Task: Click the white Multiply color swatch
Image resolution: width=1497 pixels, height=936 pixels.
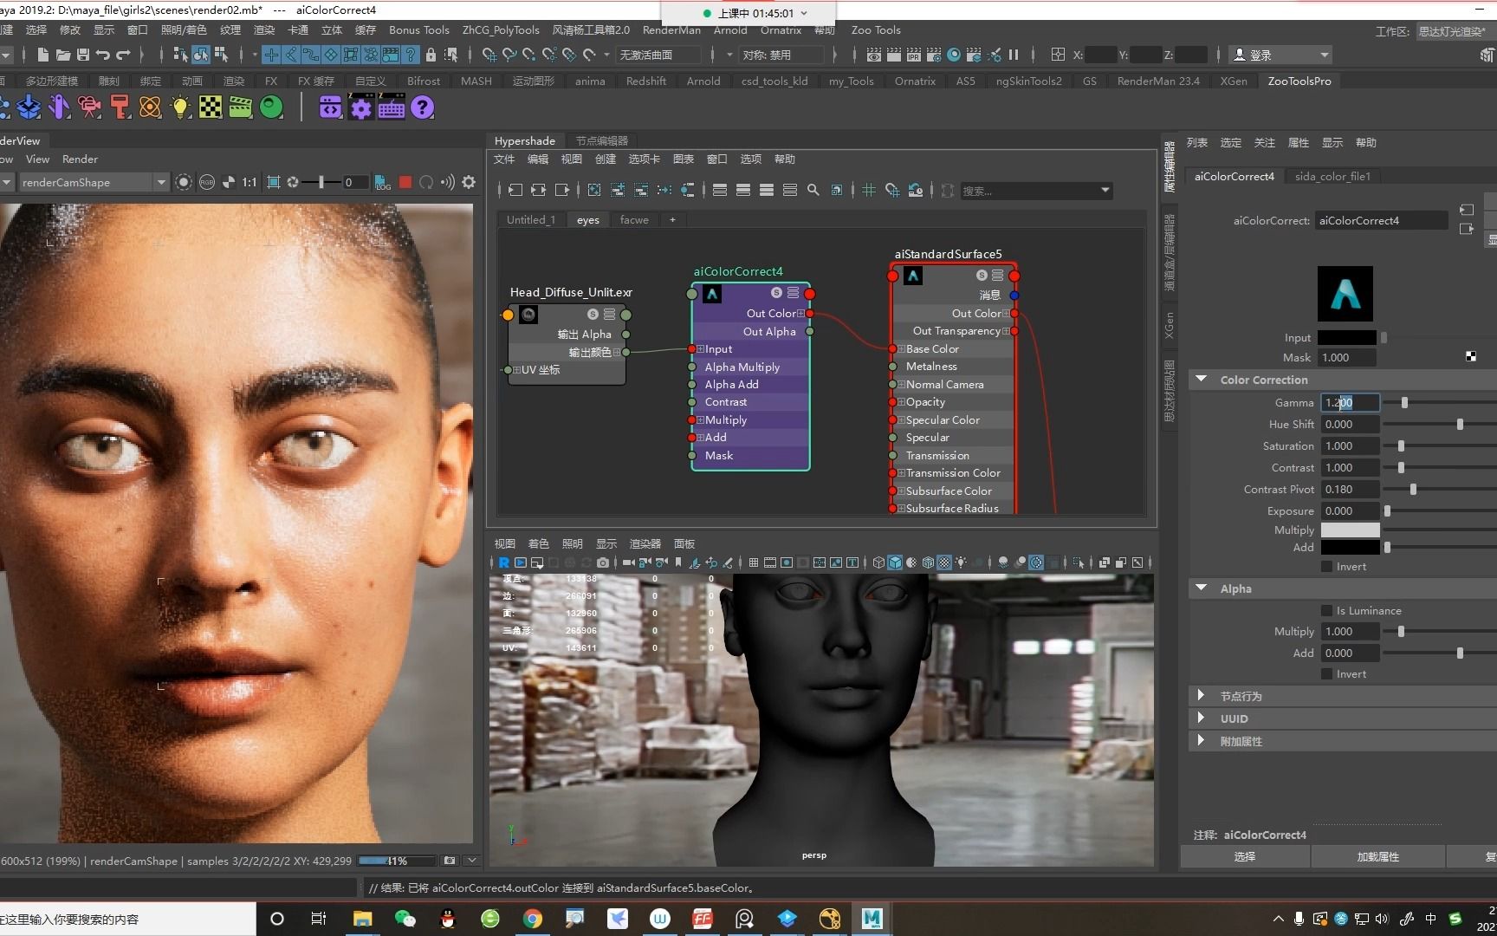Action: pos(1350,530)
